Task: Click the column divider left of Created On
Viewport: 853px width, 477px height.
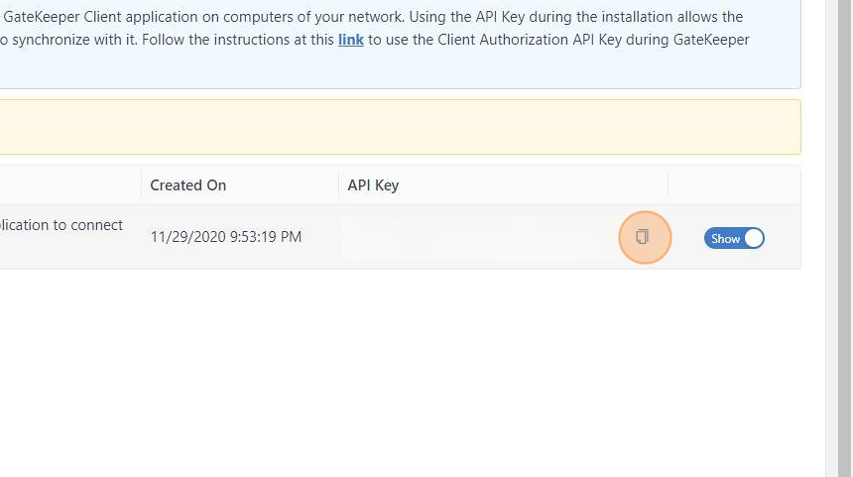Action: tap(142, 184)
